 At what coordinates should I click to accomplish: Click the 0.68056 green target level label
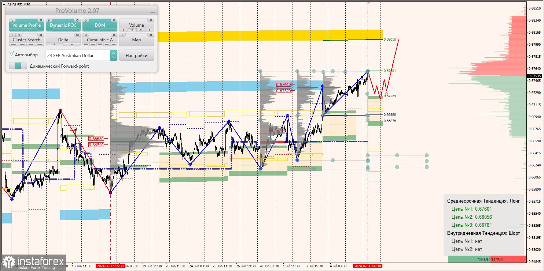pos(390,39)
